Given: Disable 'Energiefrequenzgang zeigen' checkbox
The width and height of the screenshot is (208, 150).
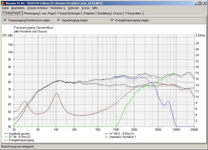Looking at the screenshot, I should 113,20.
